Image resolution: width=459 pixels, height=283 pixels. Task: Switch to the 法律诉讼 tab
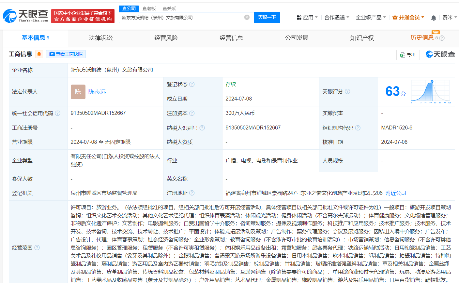pyautogui.click(x=100, y=38)
